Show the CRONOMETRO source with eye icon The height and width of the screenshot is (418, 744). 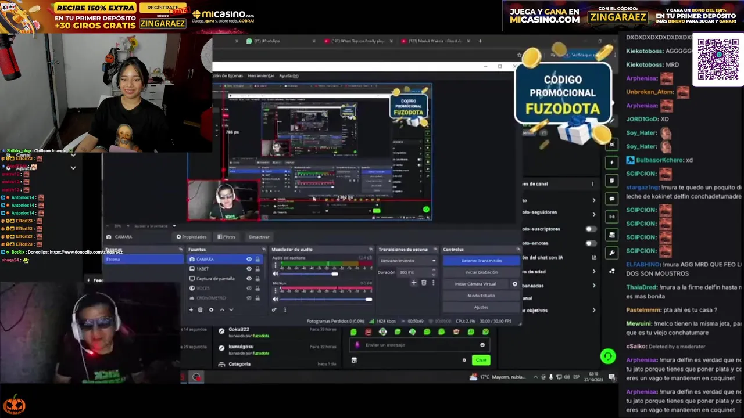tap(249, 298)
